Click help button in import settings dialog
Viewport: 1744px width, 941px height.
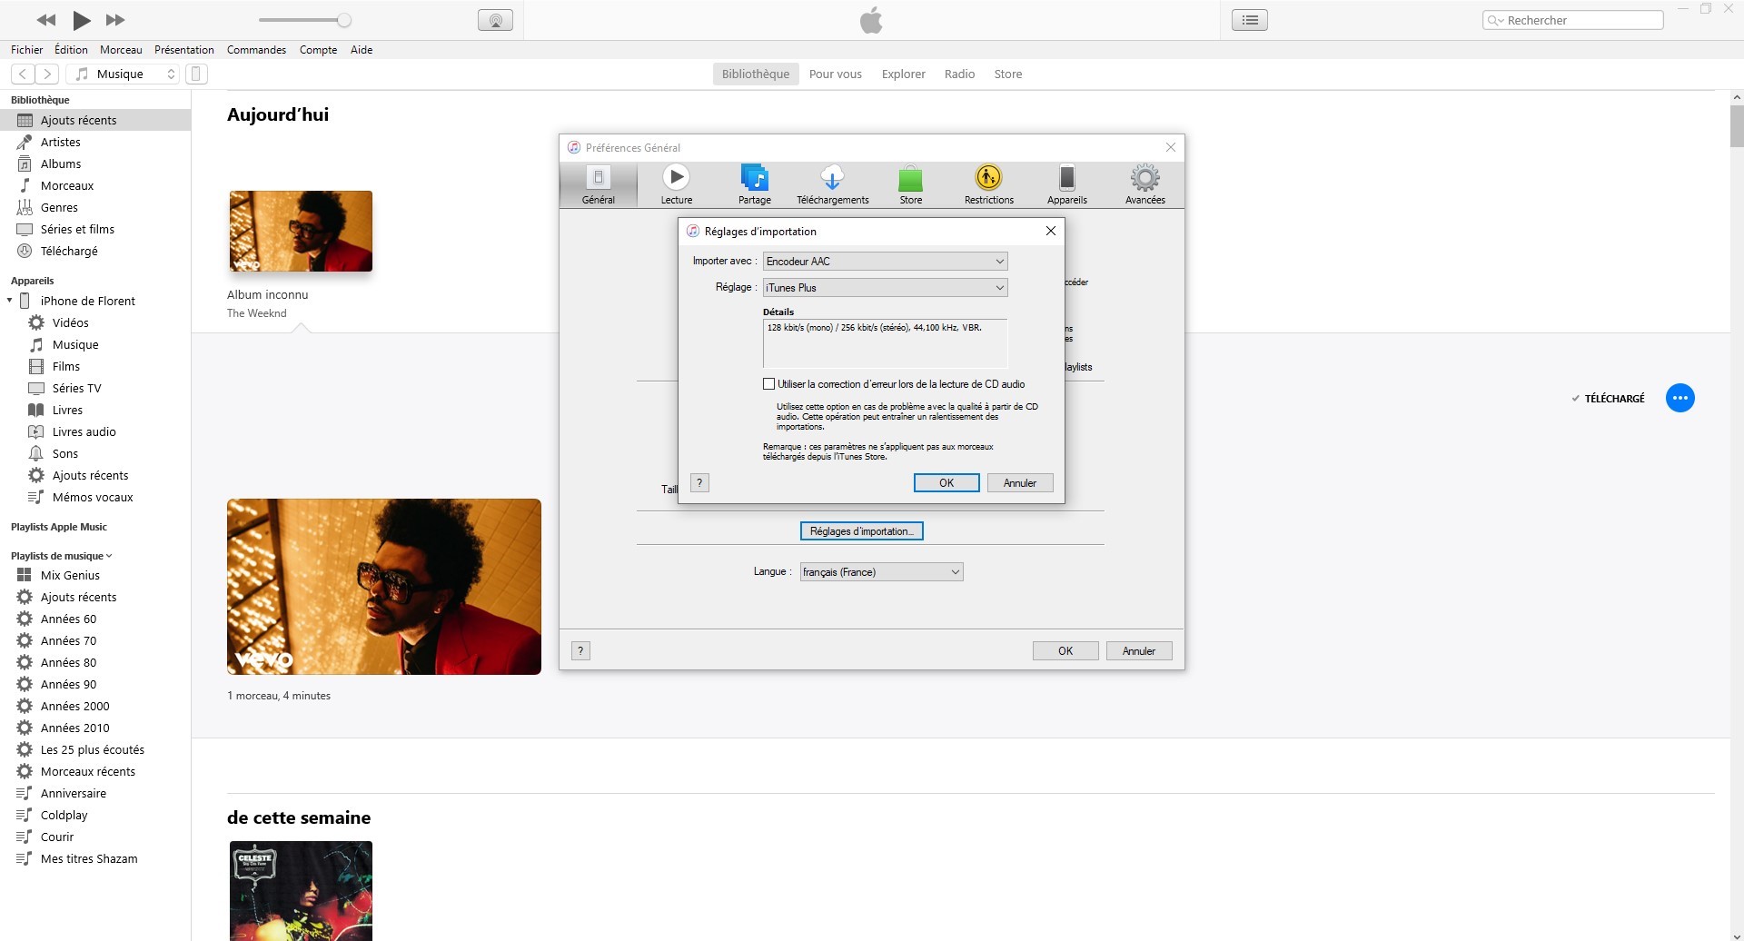click(699, 483)
